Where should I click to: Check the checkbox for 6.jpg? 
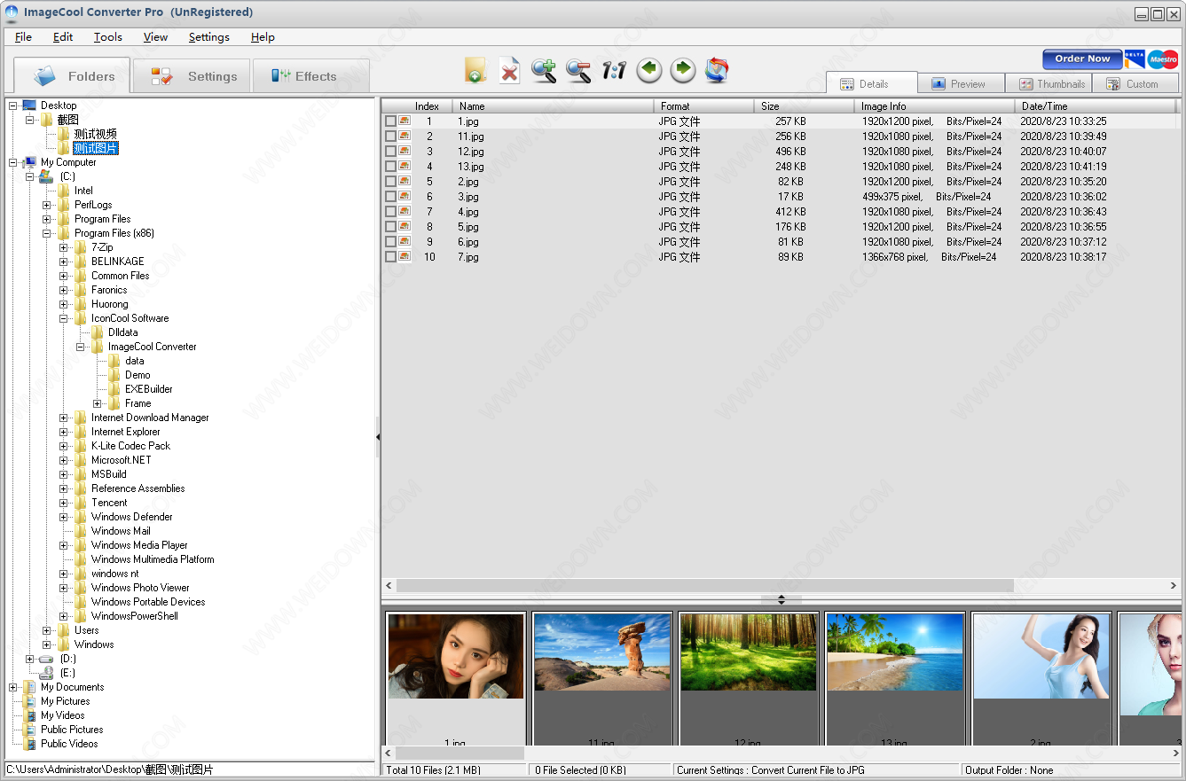(390, 242)
